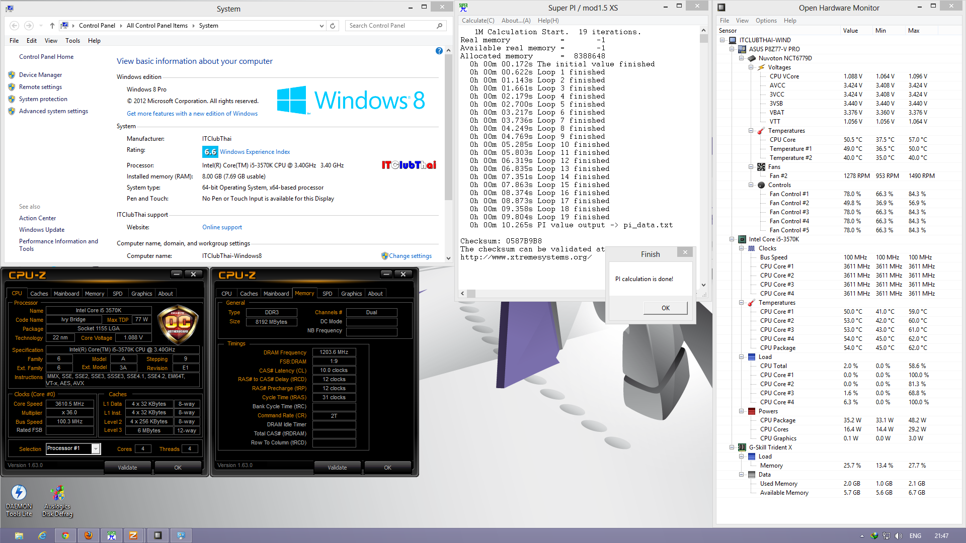This screenshot has width=966, height=543.
Task: Open Auslogics Disk Defrag desktop icon
Action: [57, 493]
